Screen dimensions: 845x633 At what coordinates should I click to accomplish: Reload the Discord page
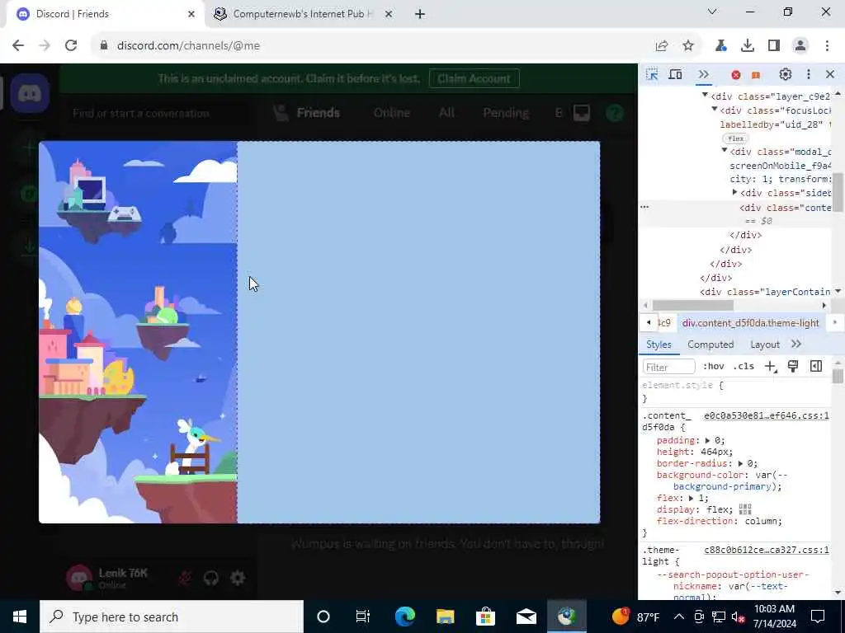pos(71,46)
